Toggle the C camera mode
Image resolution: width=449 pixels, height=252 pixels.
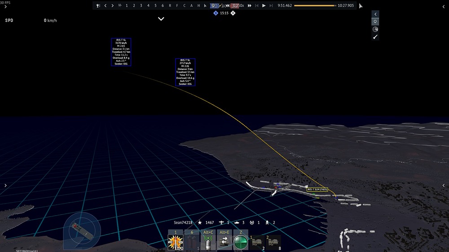coord(184,5)
